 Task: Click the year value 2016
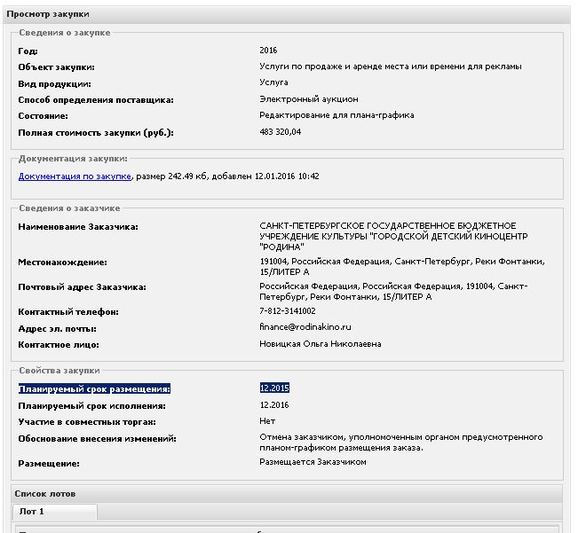[x=268, y=51]
